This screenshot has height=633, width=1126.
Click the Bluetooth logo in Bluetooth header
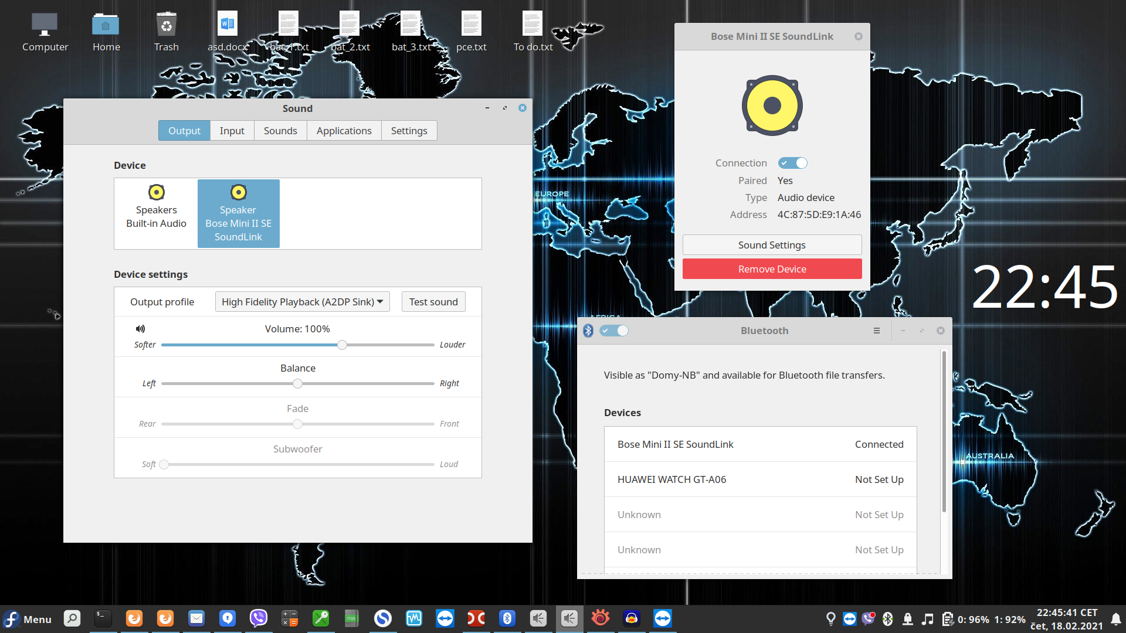pos(588,331)
